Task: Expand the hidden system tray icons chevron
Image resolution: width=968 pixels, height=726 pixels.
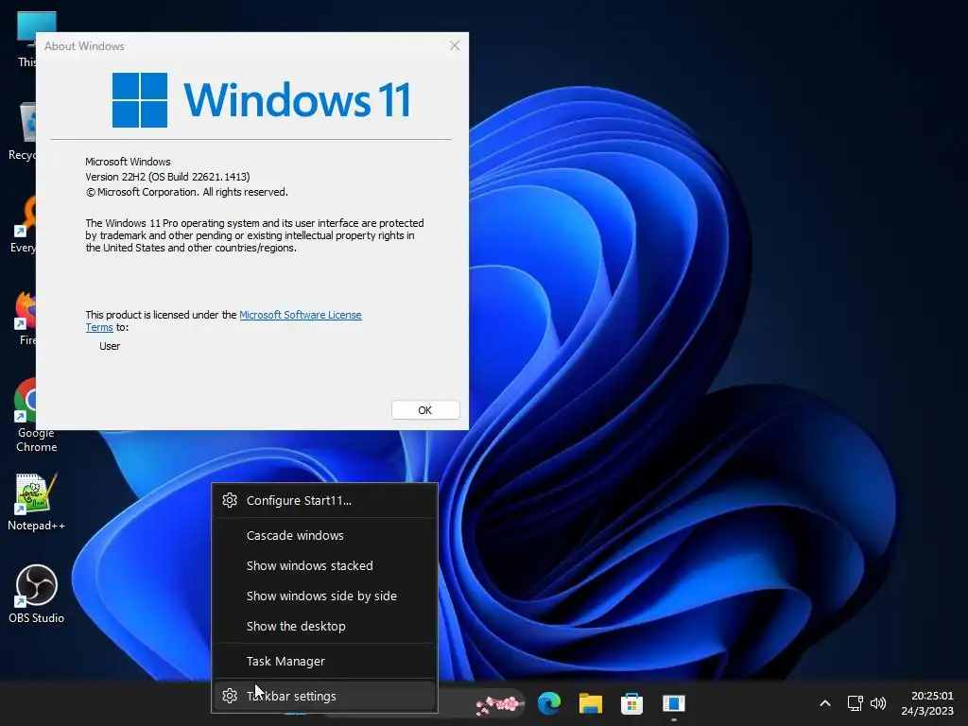Action: 824,703
